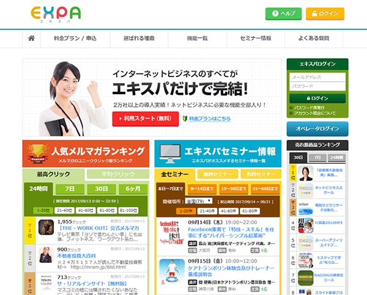The image size is (367, 295).
Task: Click the パスワード input field
Action: point(317,86)
